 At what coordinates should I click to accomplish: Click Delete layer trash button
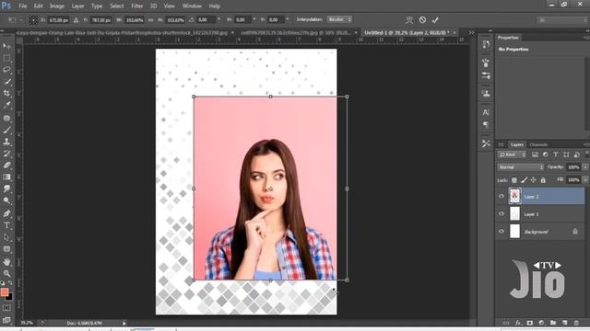pyautogui.click(x=576, y=323)
